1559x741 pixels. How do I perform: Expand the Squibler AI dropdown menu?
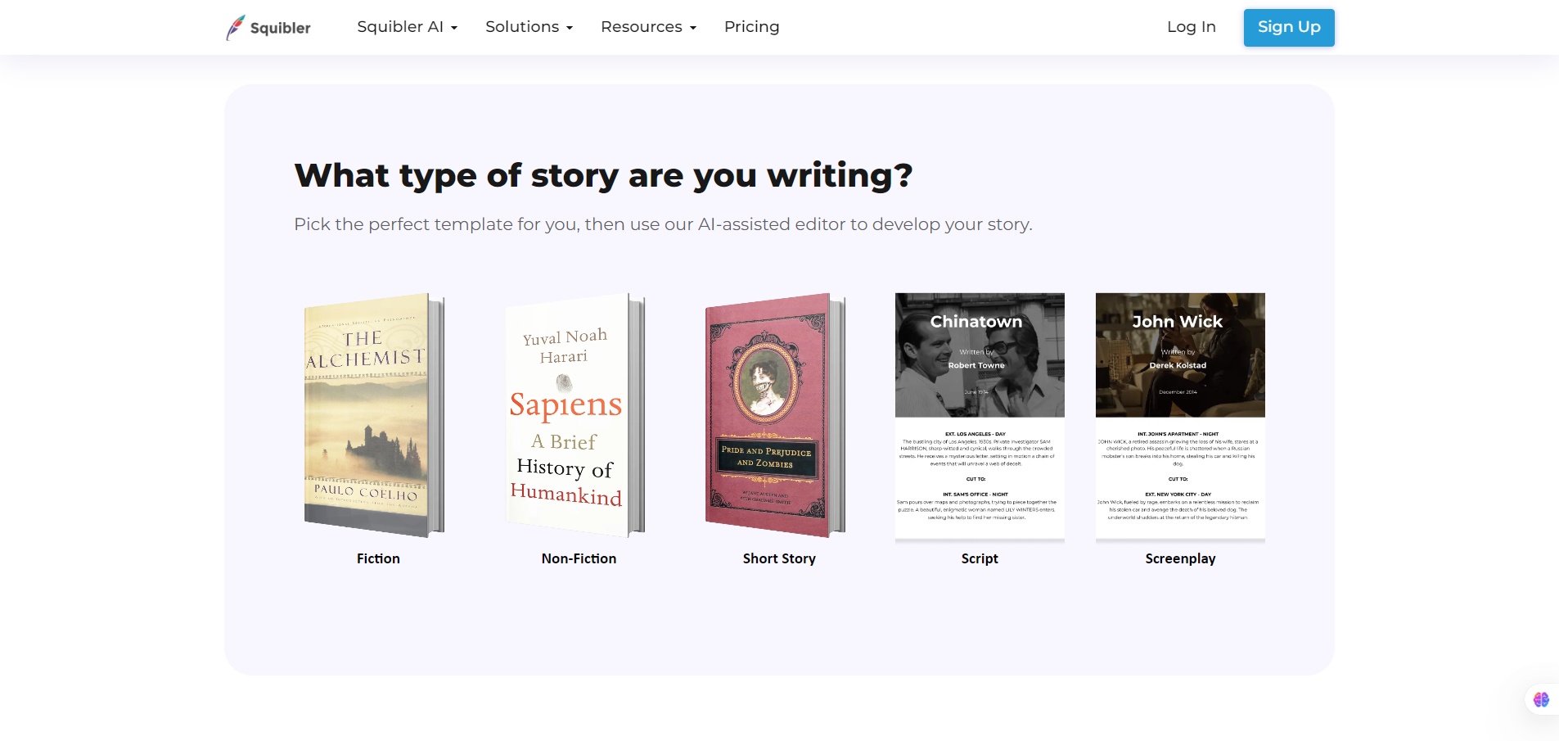[x=407, y=27]
